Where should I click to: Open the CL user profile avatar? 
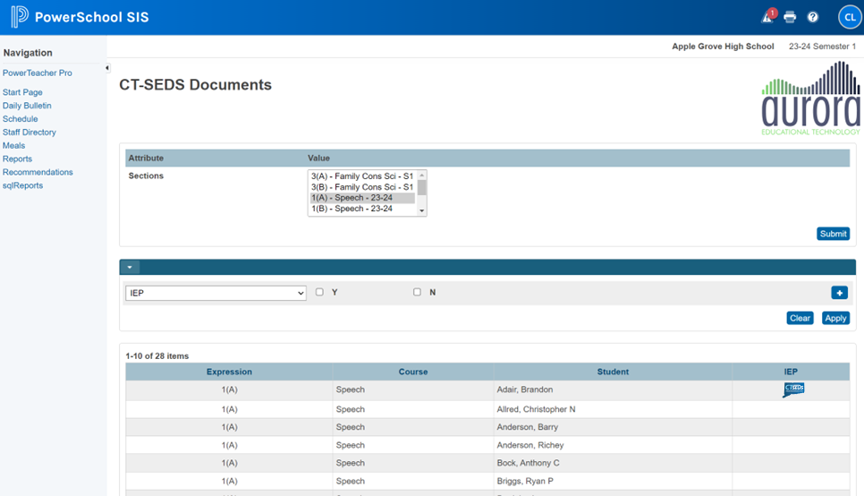click(848, 17)
